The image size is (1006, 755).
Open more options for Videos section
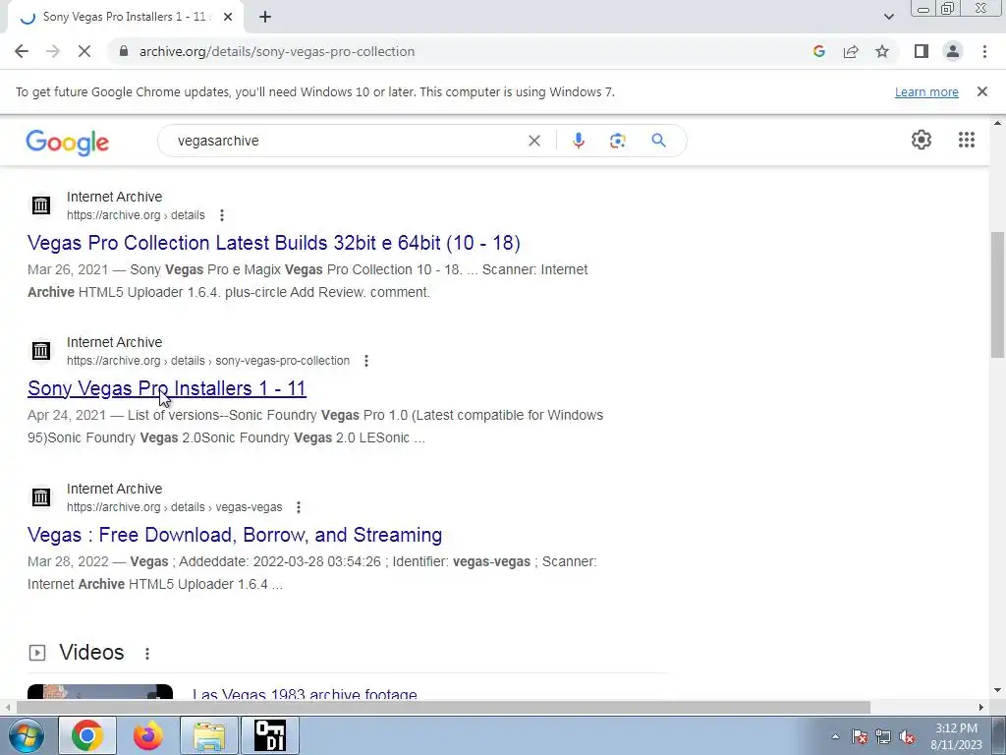147,654
